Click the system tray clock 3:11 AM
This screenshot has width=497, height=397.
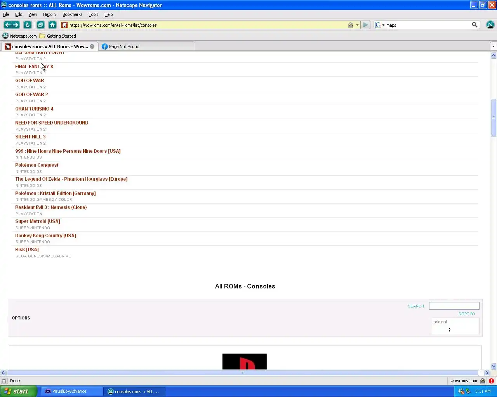tap(483, 391)
